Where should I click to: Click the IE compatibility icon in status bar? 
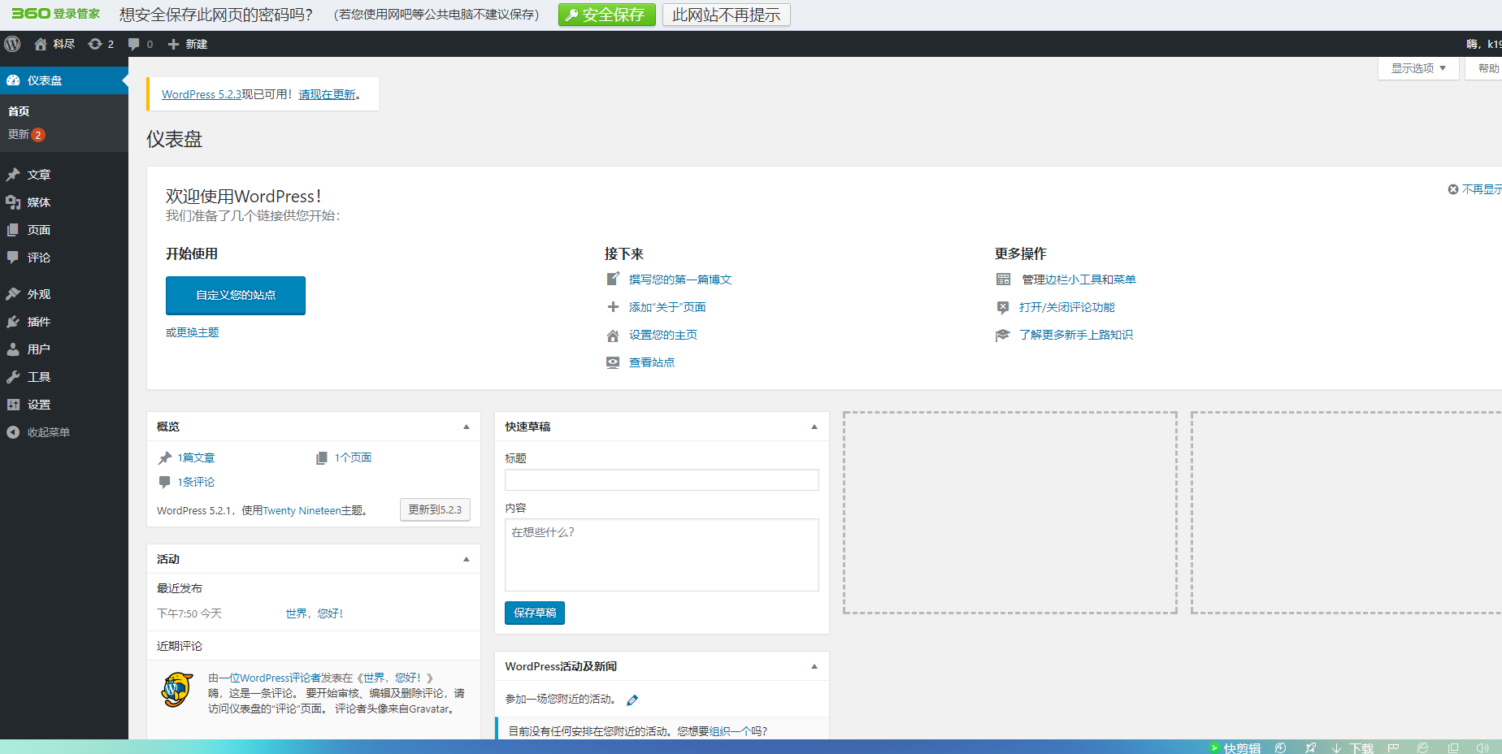(x=1422, y=747)
